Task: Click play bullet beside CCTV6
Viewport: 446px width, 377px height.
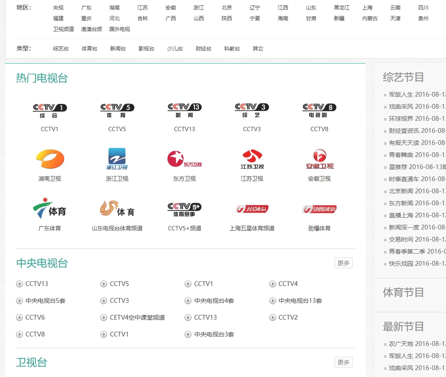Action: [x=19, y=317]
